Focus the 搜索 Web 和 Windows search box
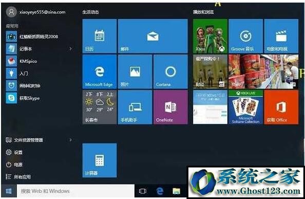The width and height of the screenshot is (305, 199). [75, 191]
